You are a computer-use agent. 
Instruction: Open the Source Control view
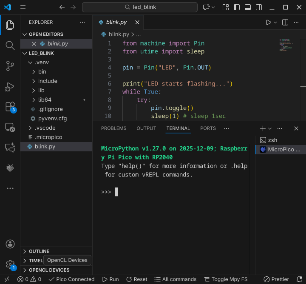tap(10, 65)
